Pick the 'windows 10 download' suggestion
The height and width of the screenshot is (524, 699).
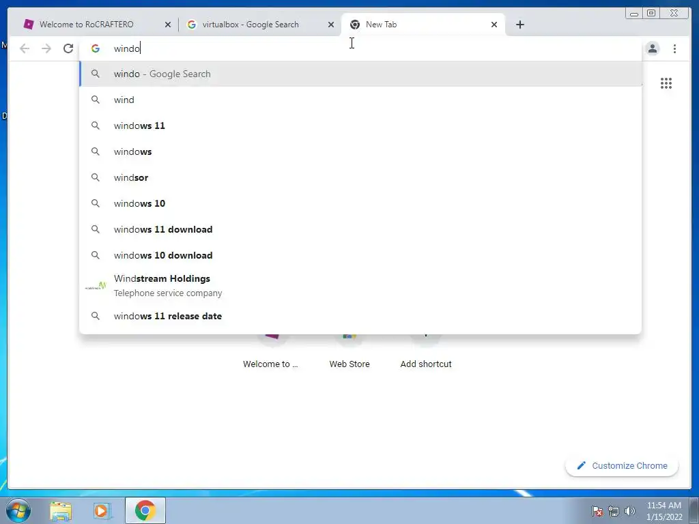point(360,255)
